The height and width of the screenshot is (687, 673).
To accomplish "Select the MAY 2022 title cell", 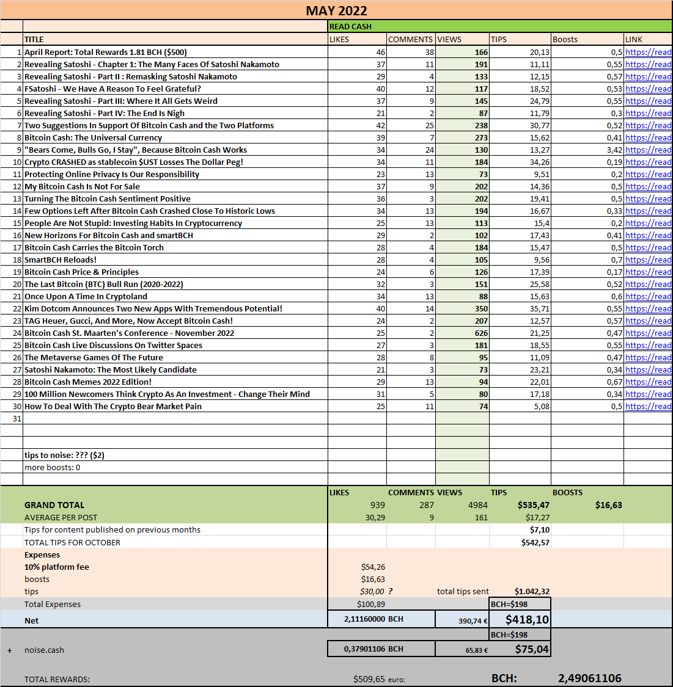I will click(336, 10).
